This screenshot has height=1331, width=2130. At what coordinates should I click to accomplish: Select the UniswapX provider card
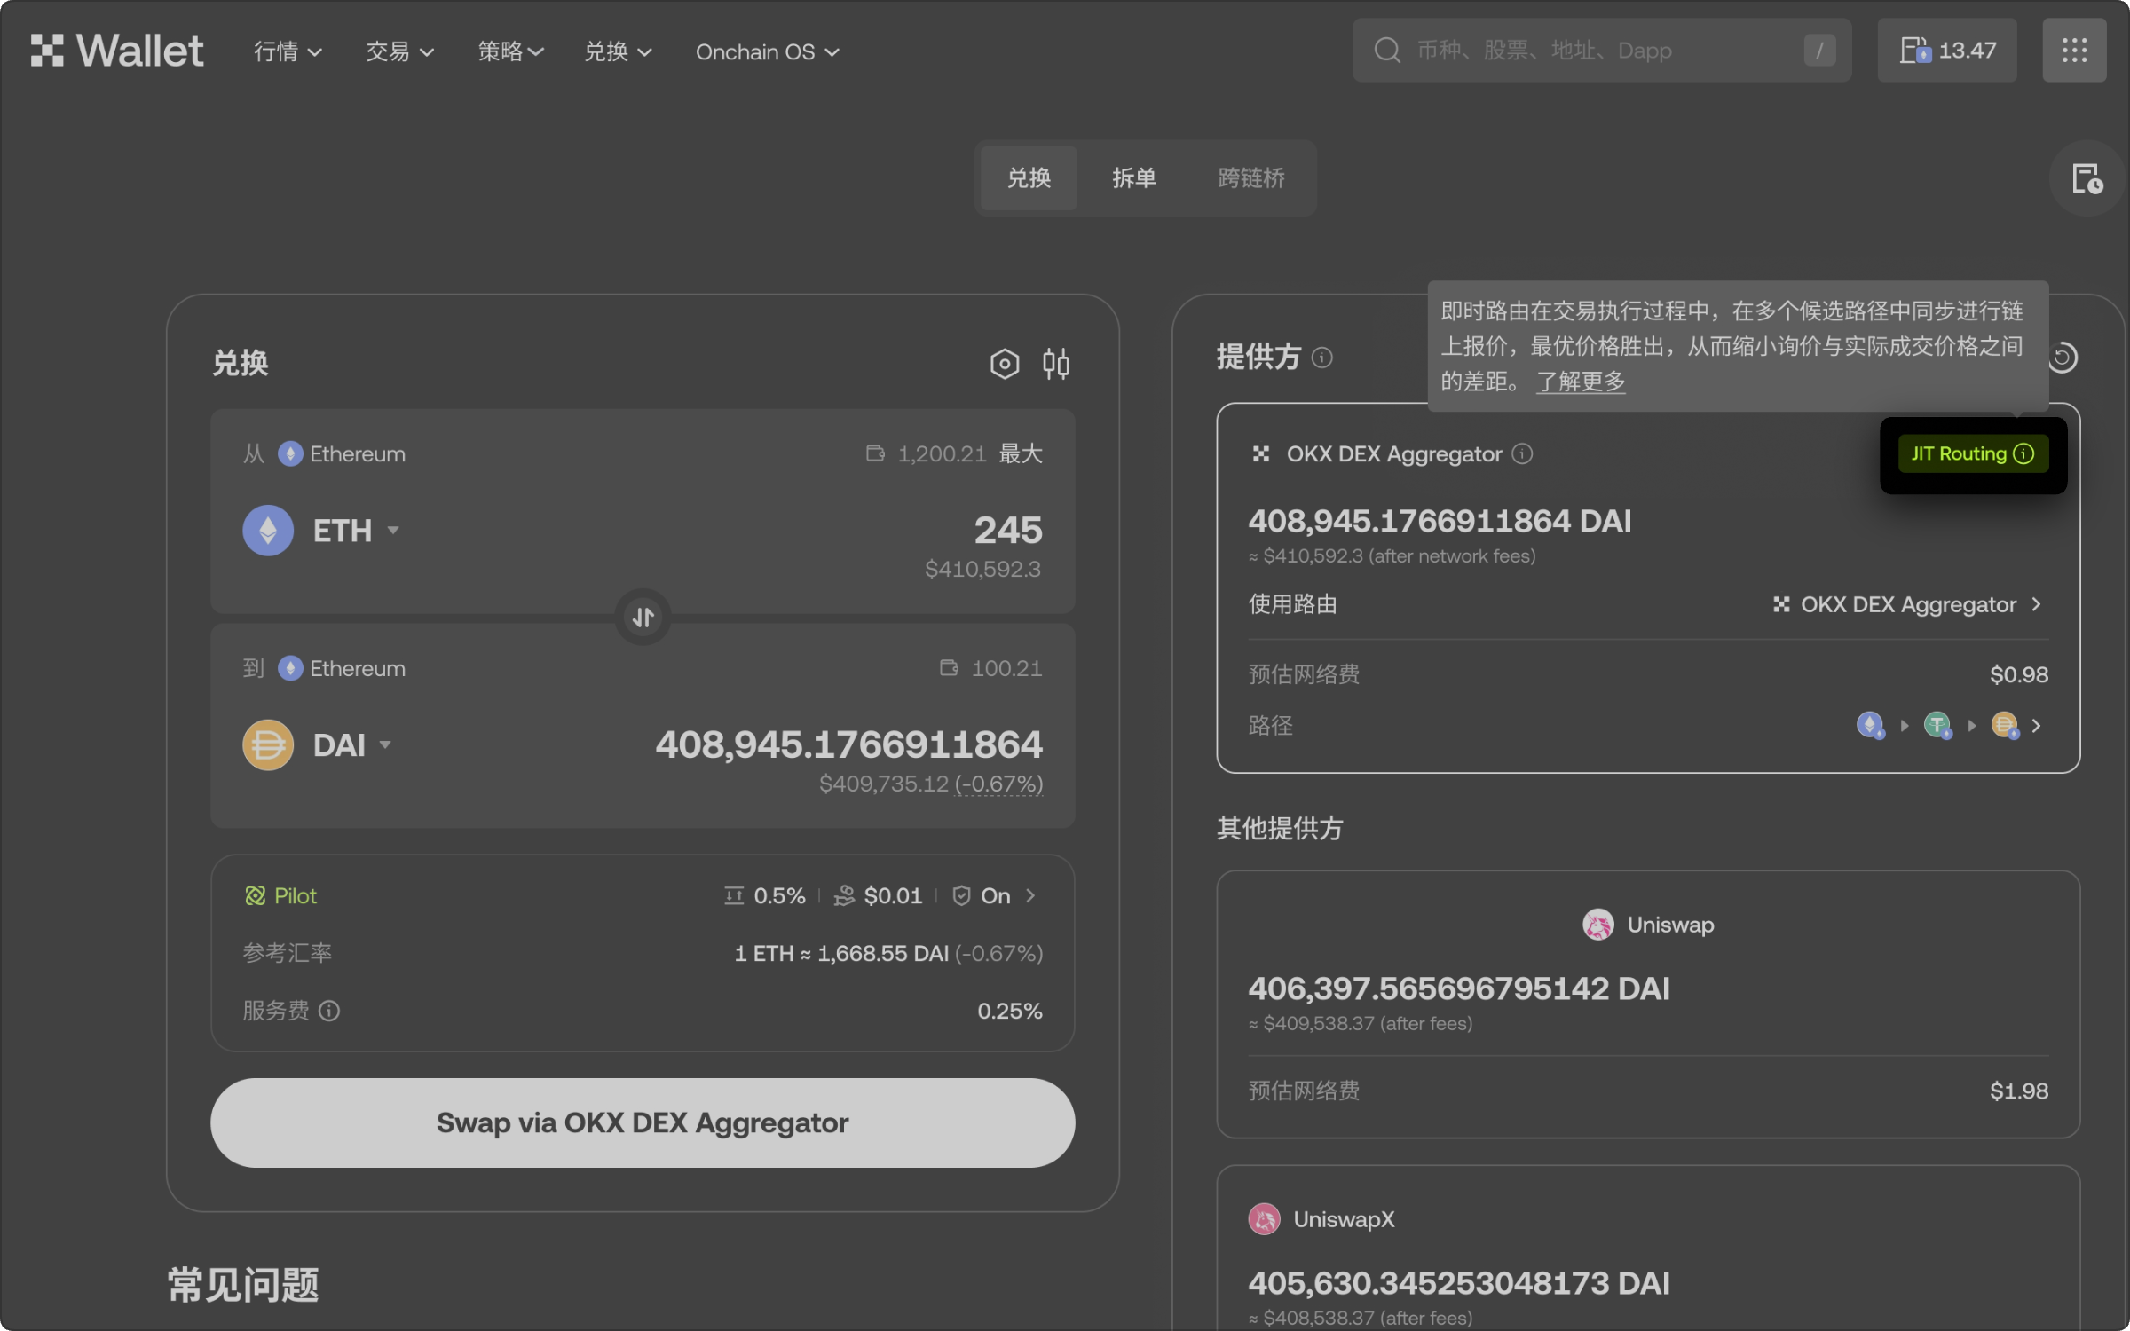[1648, 1248]
